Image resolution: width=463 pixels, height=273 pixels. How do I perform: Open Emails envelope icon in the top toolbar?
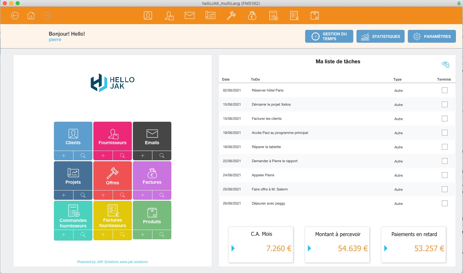190,15
